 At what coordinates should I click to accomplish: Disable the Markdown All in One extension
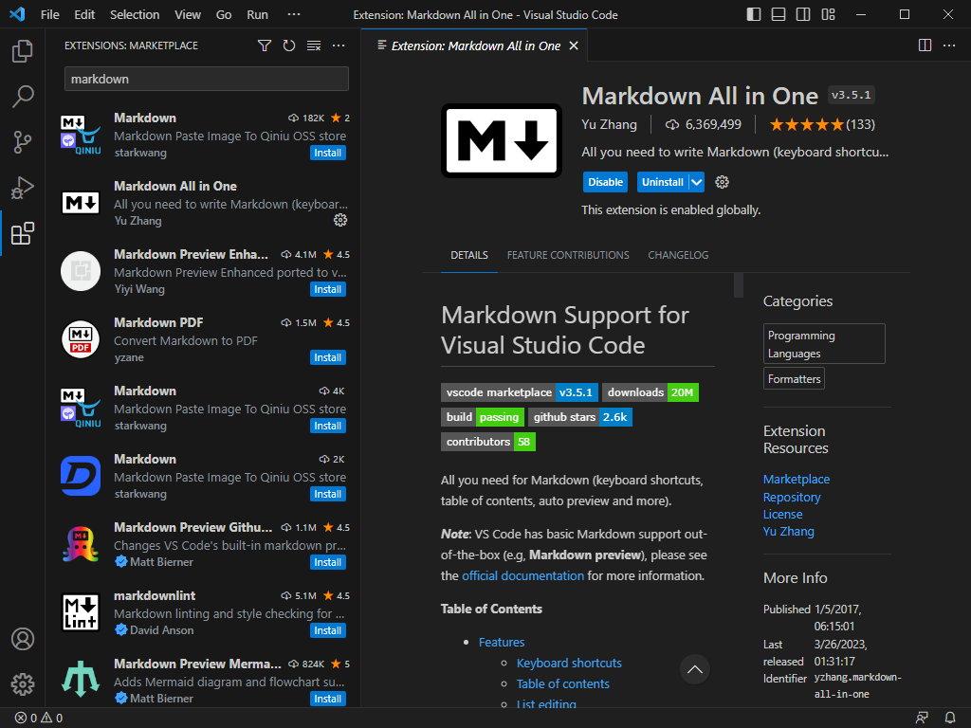tap(605, 182)
